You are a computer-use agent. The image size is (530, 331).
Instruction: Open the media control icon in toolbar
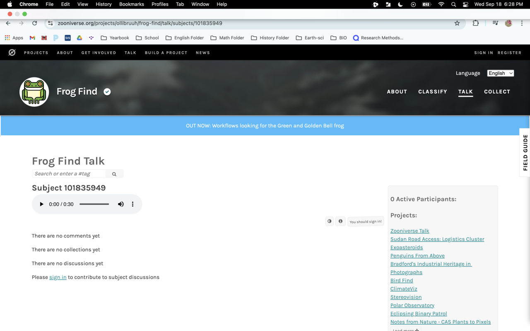point(495,23)
